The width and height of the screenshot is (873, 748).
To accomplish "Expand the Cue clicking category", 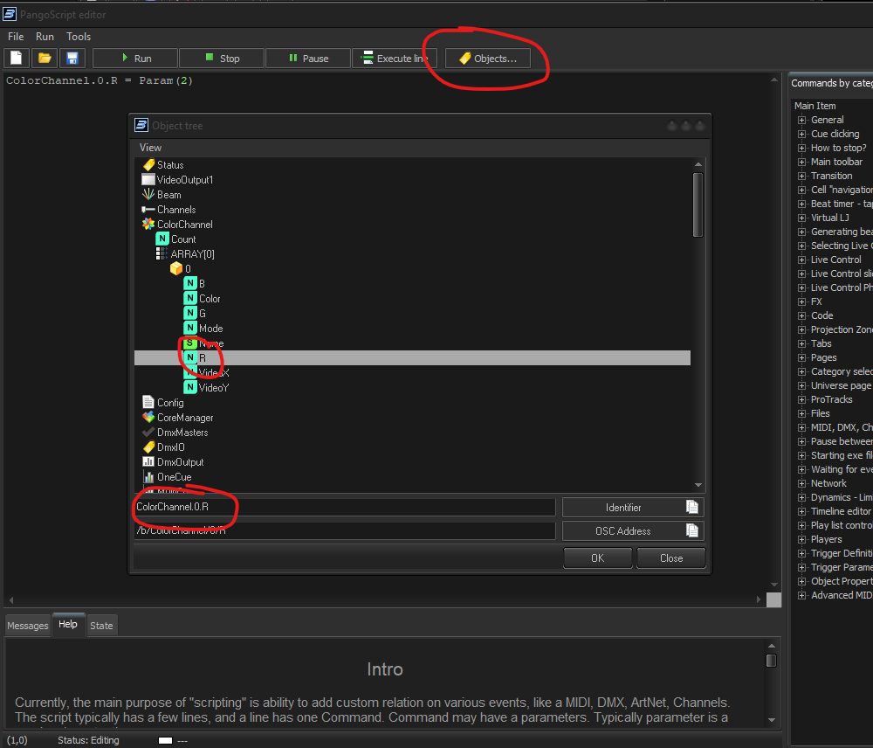I will coord(801,134).
